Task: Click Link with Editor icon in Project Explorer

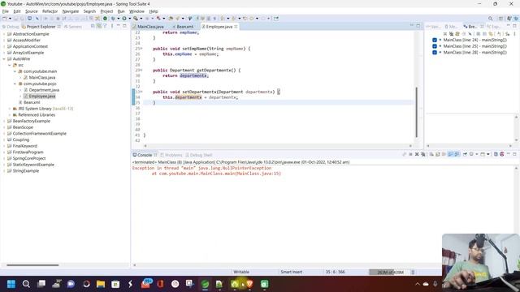Action: [98, 26]
